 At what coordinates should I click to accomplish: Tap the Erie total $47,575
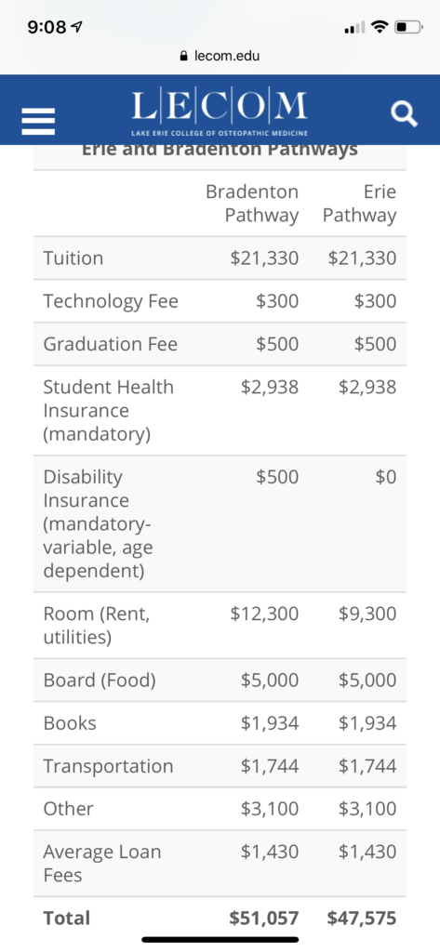pos(362,918)
